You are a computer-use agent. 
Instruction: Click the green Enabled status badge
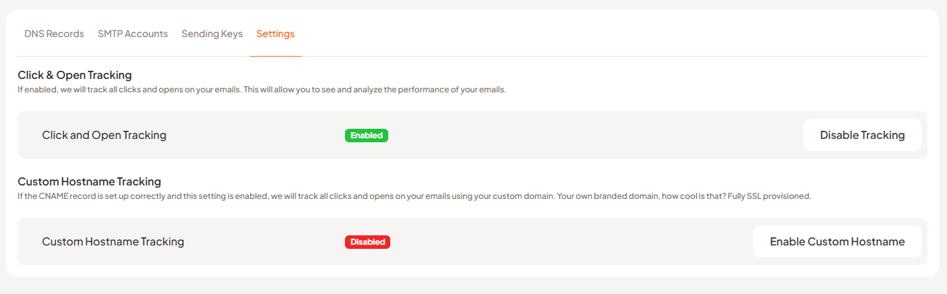click(x=367, y=136)
